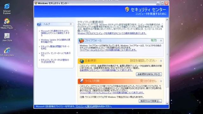Open Security Center help display link
Viewport: 203px width, 114px height.
[56, 54]
